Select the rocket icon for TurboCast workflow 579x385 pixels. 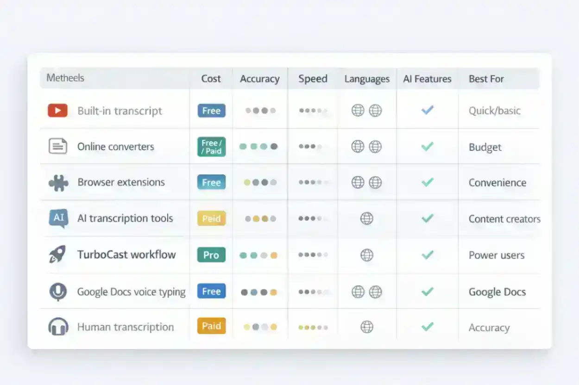(x=58, y=255)
